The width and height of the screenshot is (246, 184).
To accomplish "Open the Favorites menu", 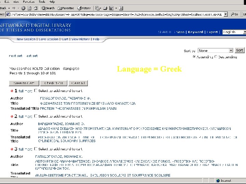I will click(29, 2).
